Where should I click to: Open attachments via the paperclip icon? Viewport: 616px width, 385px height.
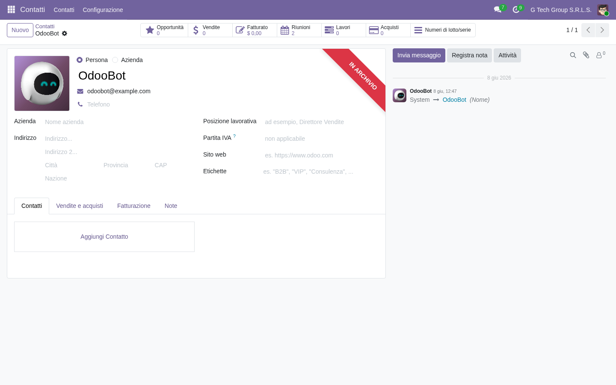[586, 55]
